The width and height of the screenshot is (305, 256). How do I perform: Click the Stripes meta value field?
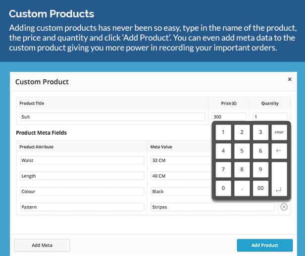212,207
